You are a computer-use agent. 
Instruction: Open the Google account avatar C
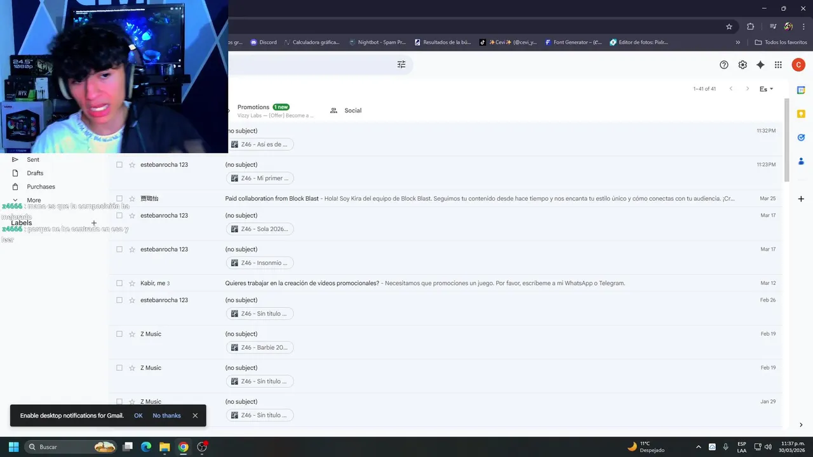point(798,65)
